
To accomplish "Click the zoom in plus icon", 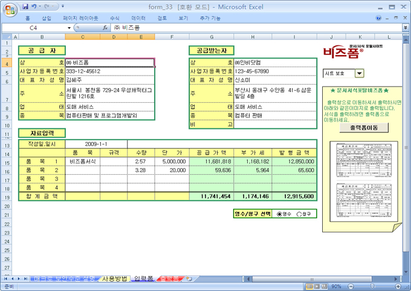I will [397, 286].
